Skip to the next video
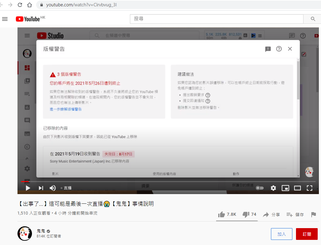The height and width of the screenshot is (245, 321). tap(41, 188)
